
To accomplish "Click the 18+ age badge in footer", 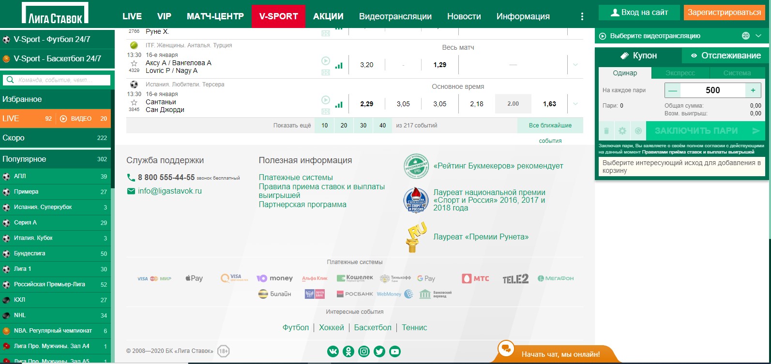I will click(x=223, y=351).
